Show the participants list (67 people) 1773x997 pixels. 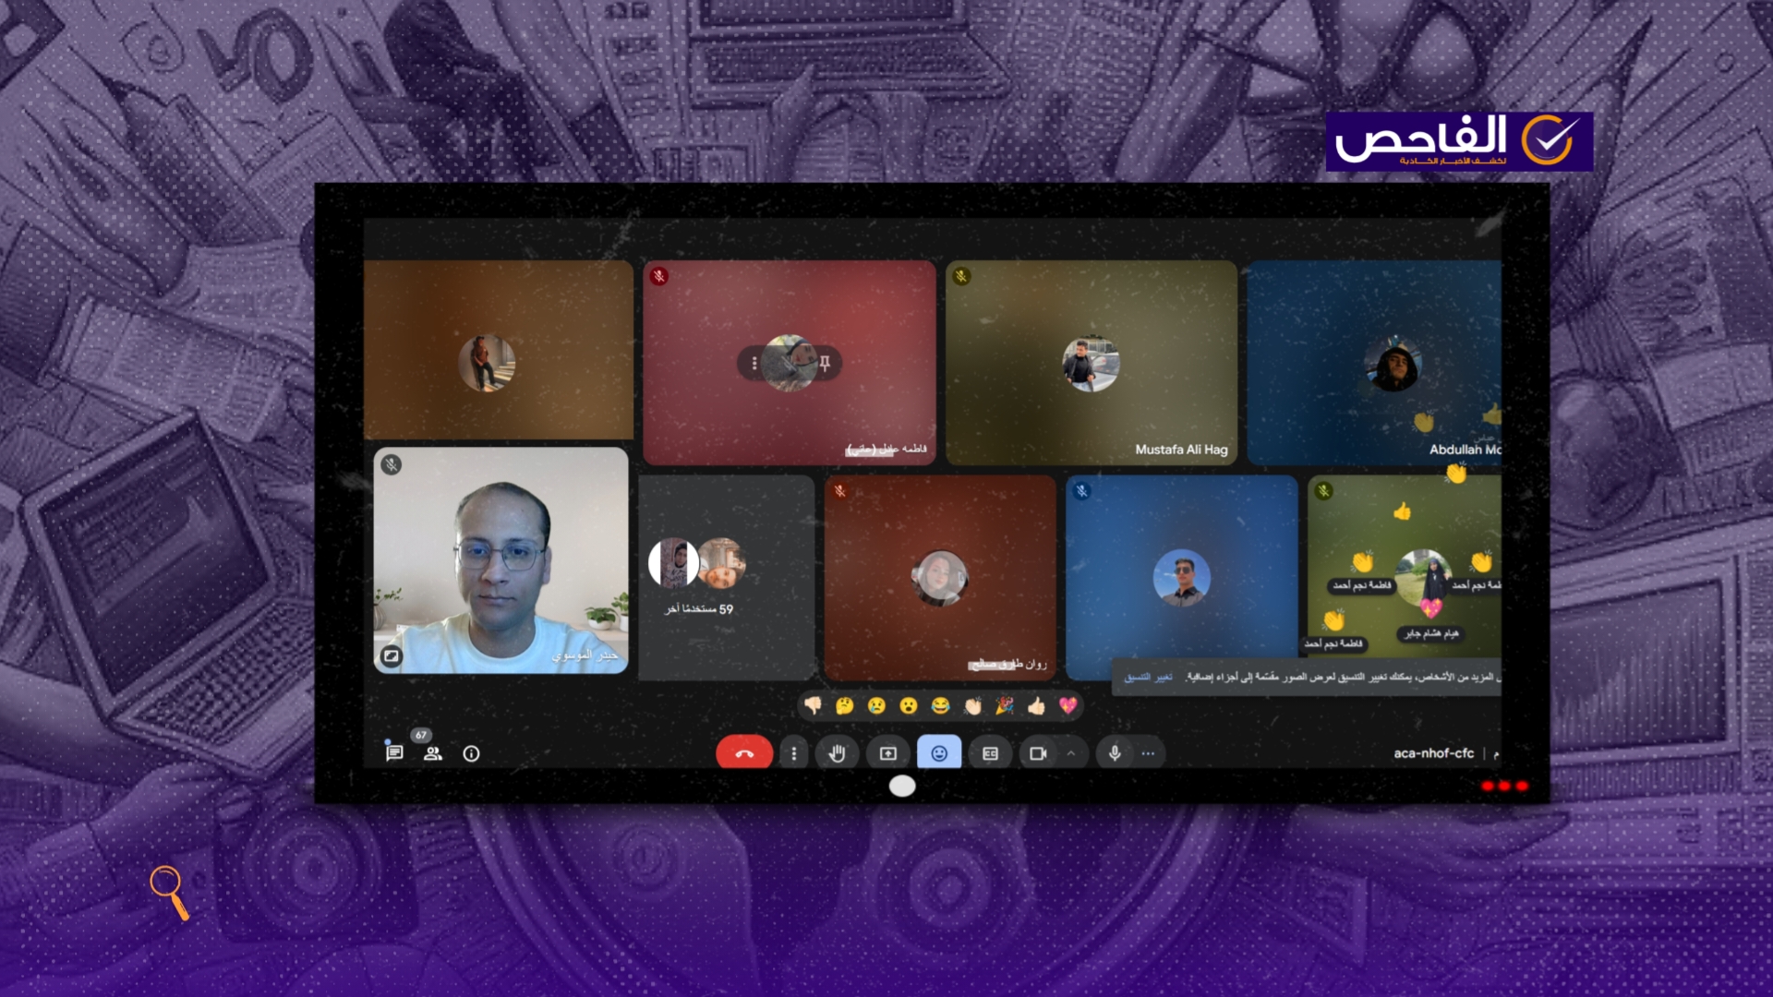[432, 753]
